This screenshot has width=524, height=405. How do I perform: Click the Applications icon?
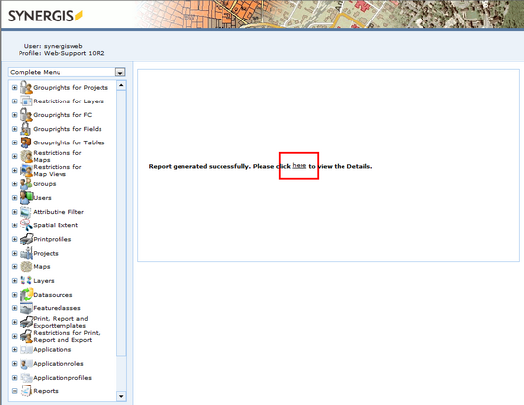coord(26,349)
